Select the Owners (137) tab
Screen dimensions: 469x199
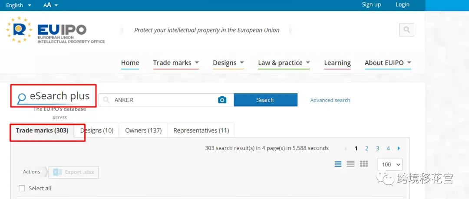coord(143,130)
